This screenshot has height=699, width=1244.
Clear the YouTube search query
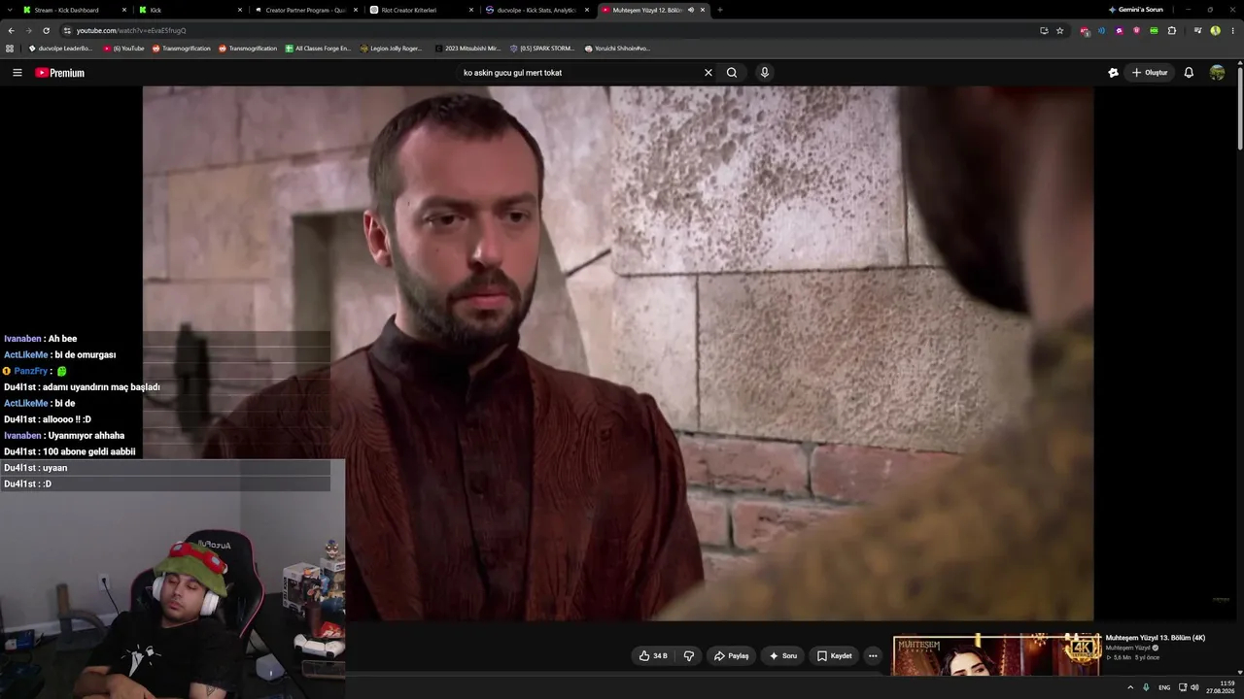pyautogui.click(x=708, y=73)
